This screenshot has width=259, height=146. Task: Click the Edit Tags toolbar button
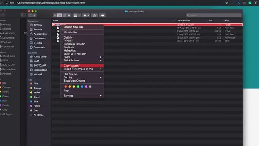pyautogui.click(x=102, y=15)
